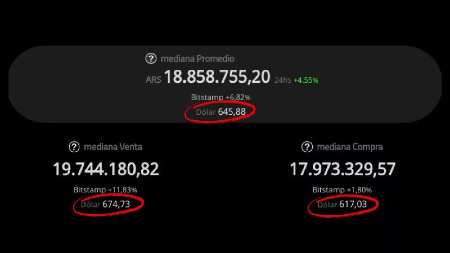Click the ARS currency label
This screenshot has width=450, height=253.
153,80
